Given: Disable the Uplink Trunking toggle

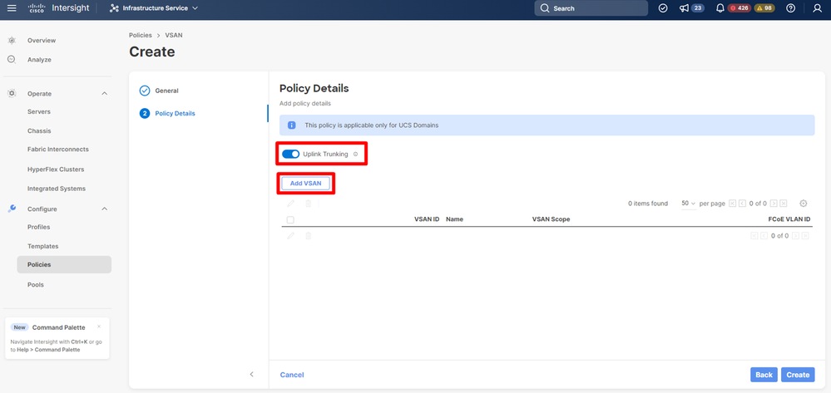Looking at the screenshot, I should [x=290, y=155].
